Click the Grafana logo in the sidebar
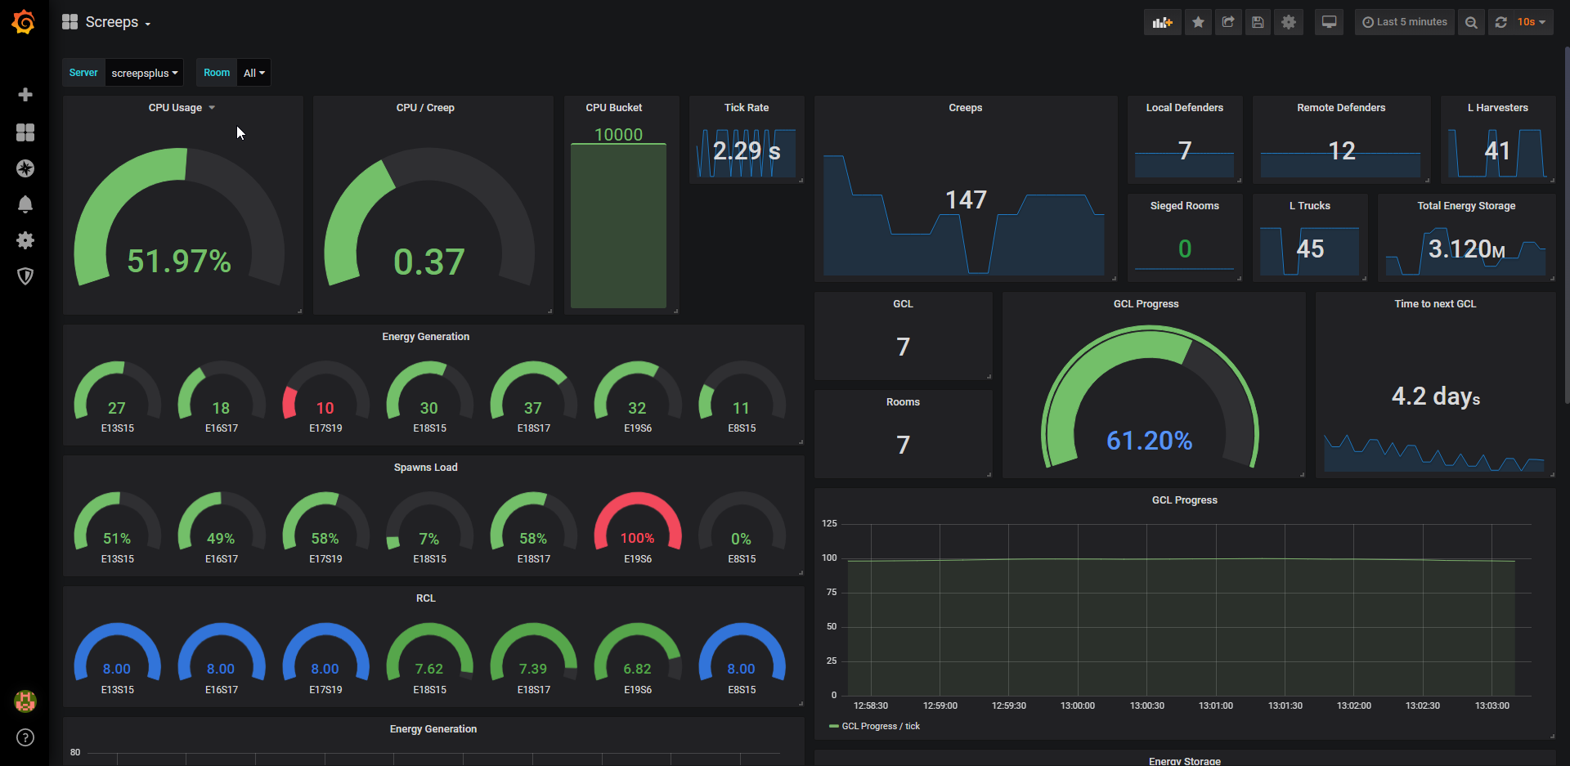The image size is (1570, 766). [23, 22]
